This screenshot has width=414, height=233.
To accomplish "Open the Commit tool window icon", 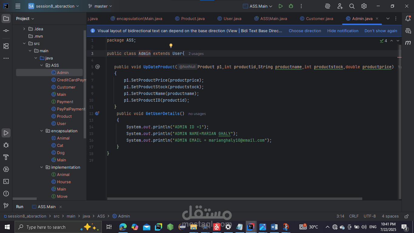I will pyautogui.click(x=6, y=31).
